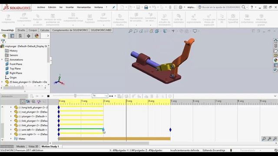Click Play from Start in motion study toolbar
The height and width of the screenshot is (156, 278).
click(x=37, y=96)
